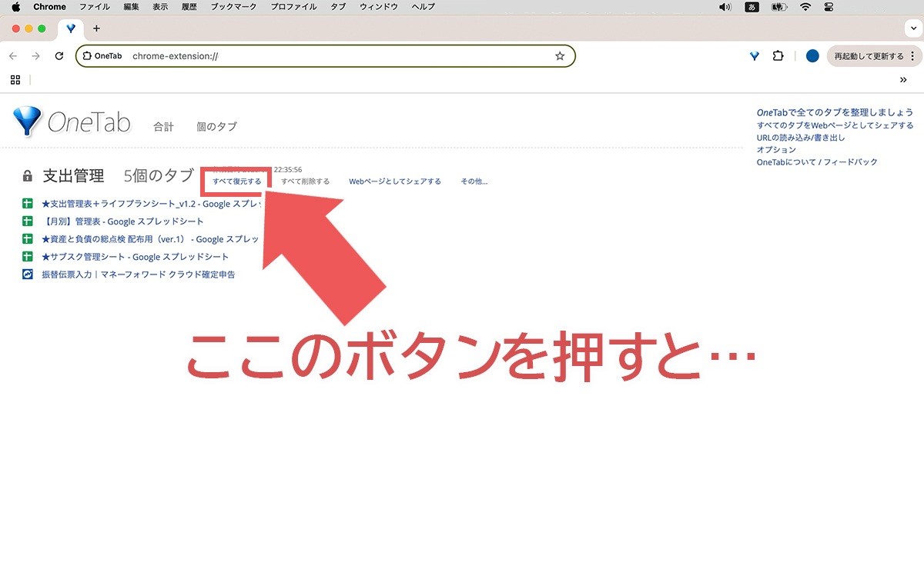
Task: Open Control Center from menu bar
Action: 829,7
